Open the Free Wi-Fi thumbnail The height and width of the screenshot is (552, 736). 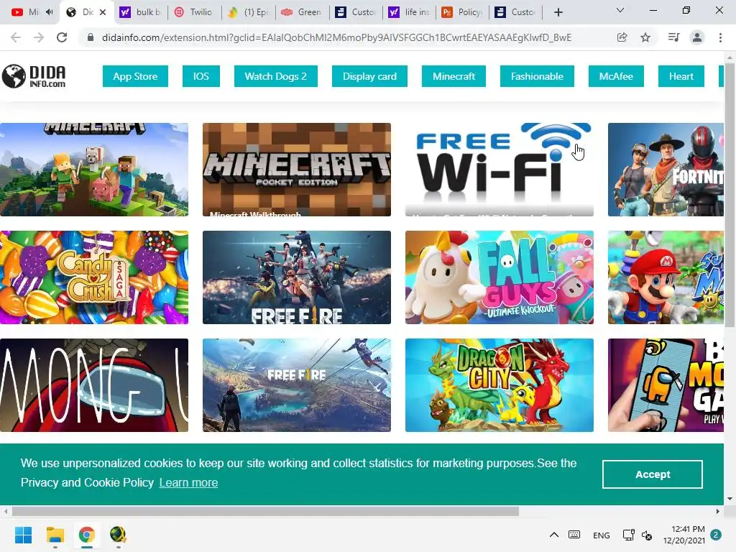tap(500, 170)
